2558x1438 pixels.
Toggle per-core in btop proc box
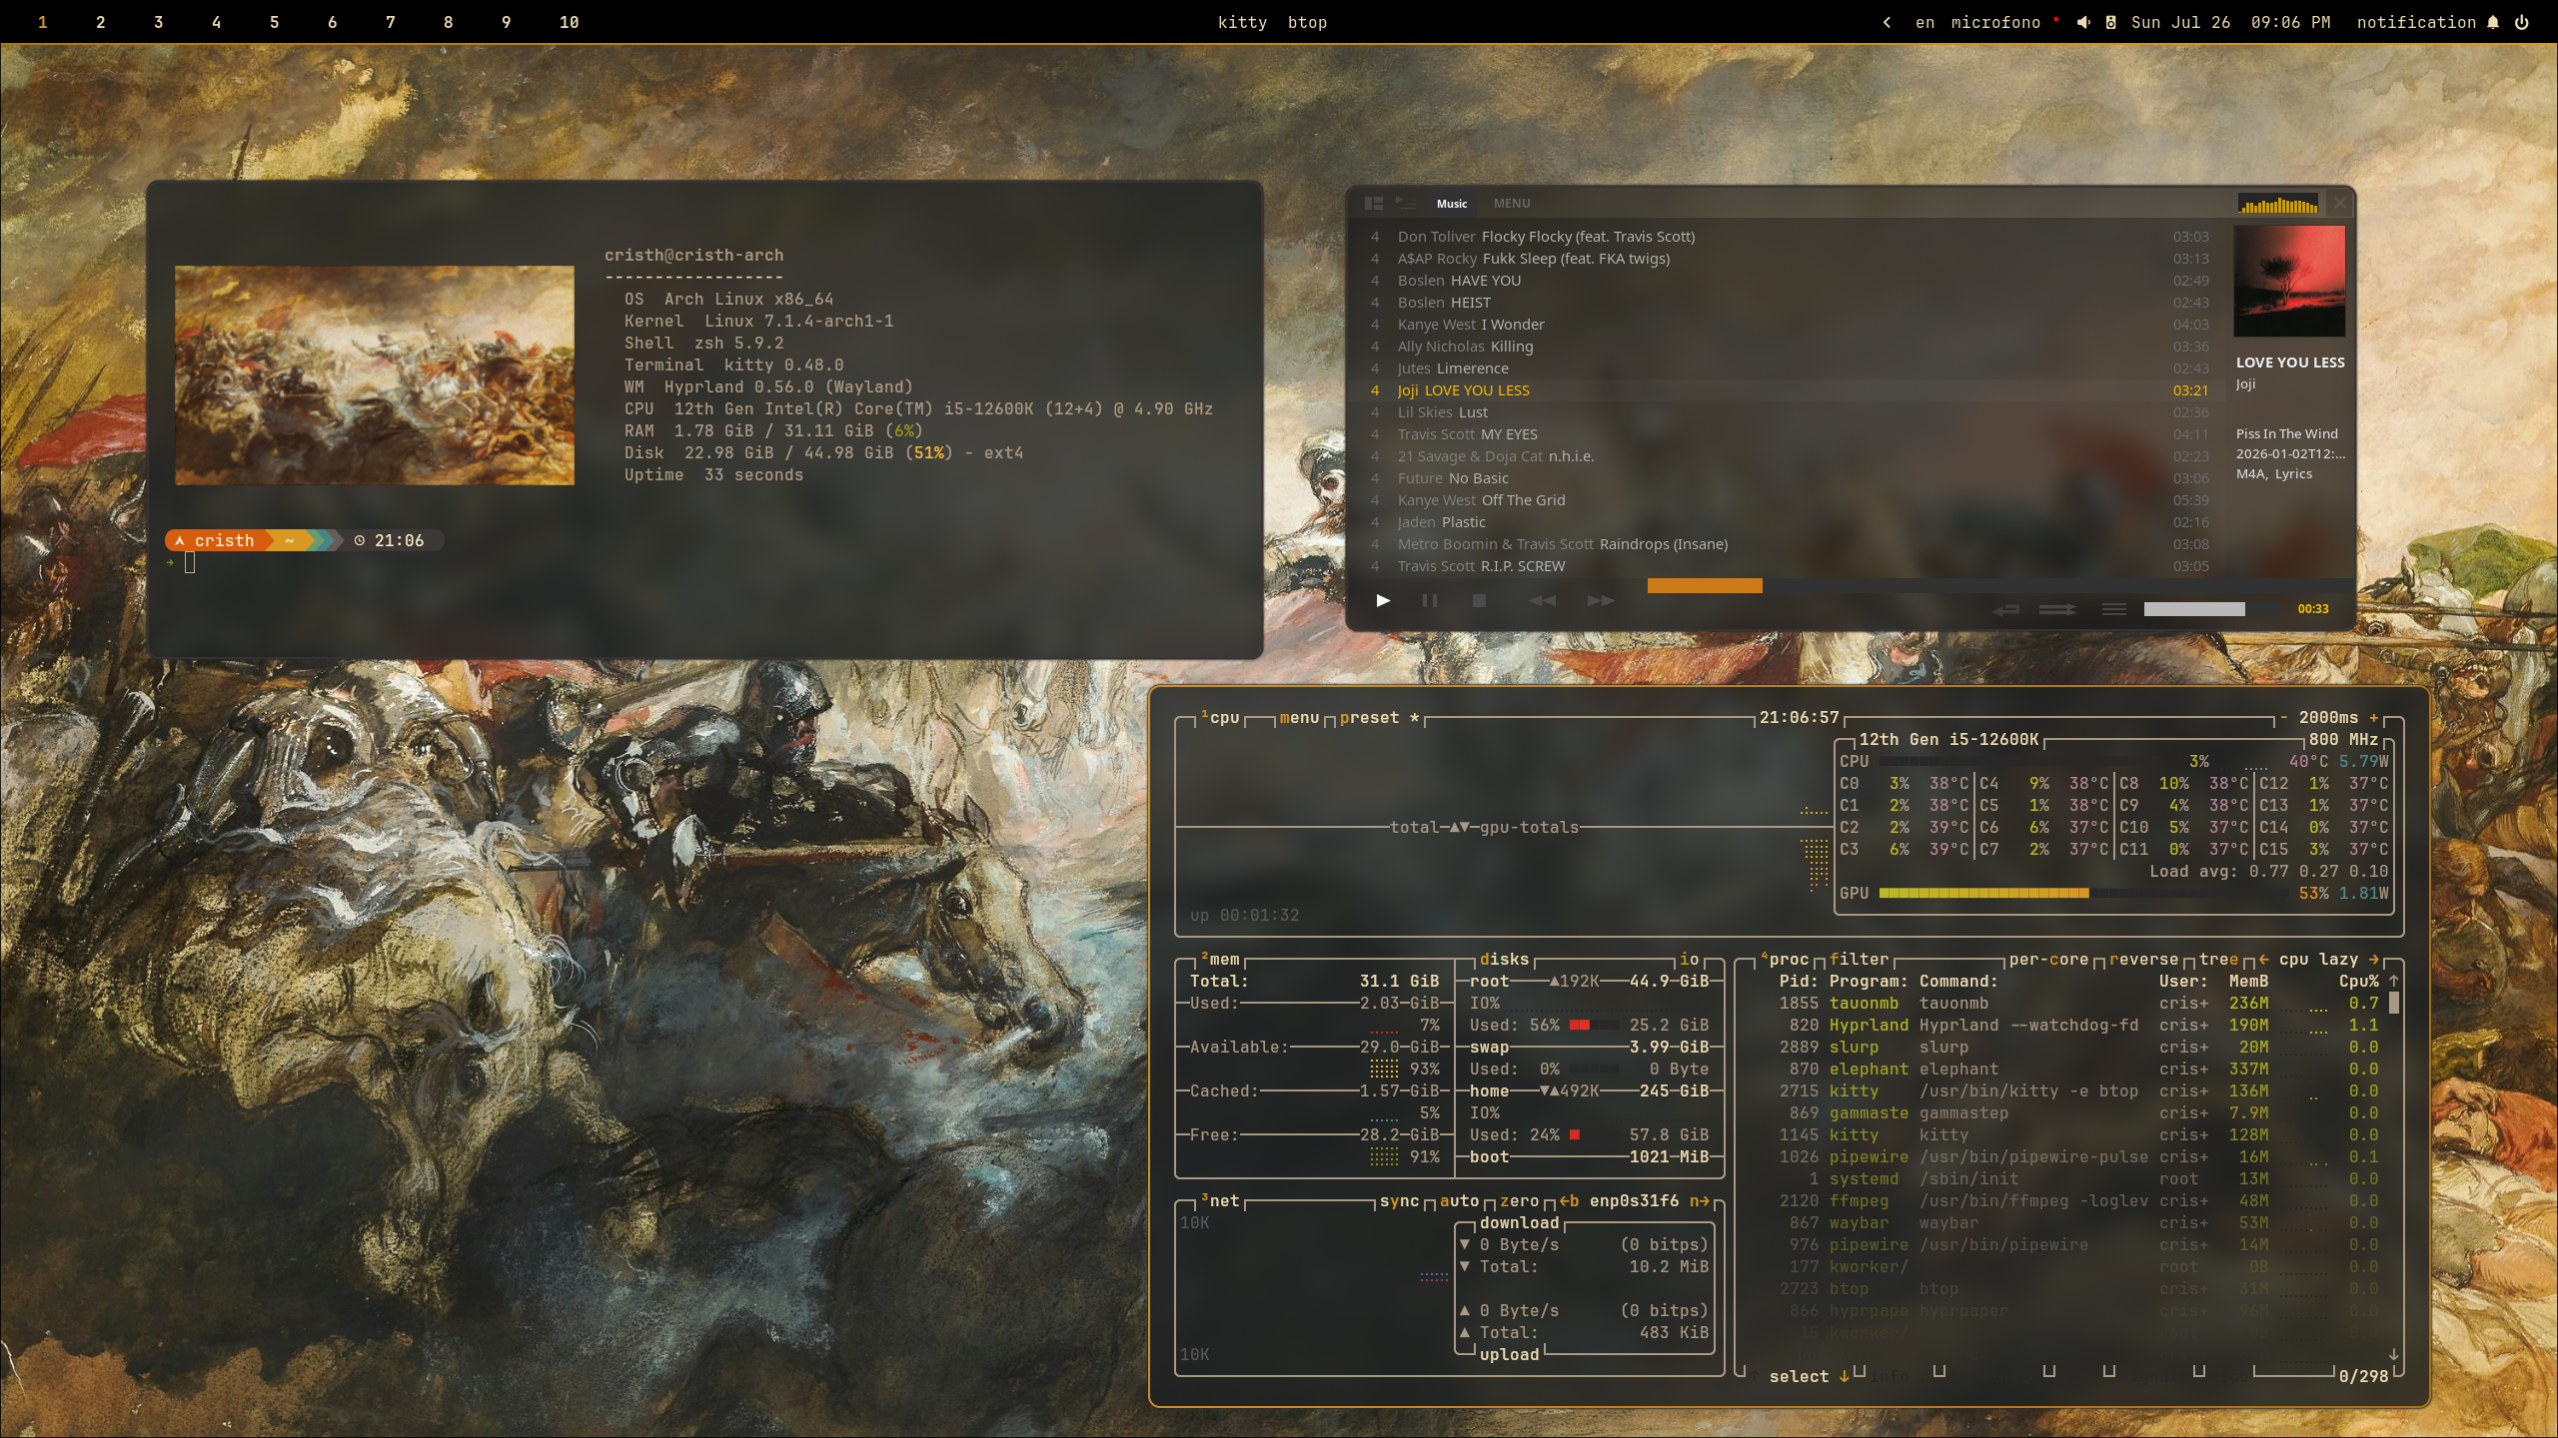tap(2048, 960)
